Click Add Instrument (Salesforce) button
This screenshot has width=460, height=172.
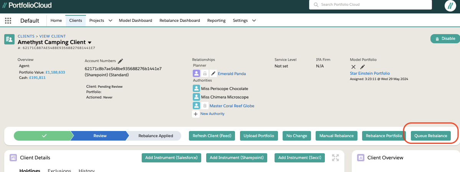171,158
